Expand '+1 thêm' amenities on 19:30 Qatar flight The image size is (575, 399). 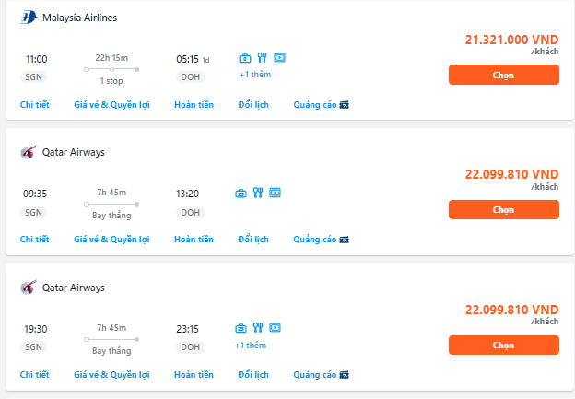[x=251, y=346]
